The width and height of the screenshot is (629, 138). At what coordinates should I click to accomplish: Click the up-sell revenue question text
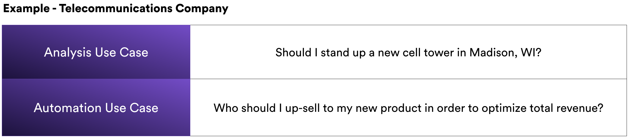coord(408,108)
